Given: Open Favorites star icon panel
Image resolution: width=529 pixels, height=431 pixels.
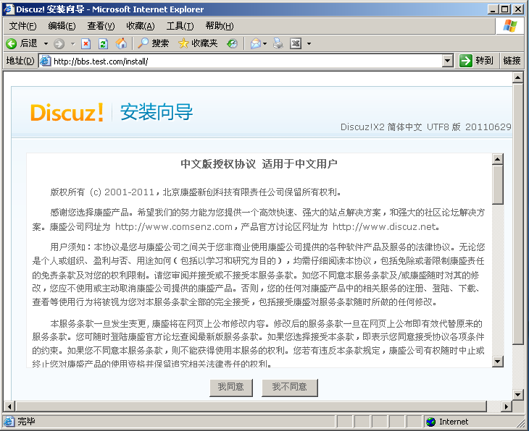Looking at the screenshot, I should point(183,43).
